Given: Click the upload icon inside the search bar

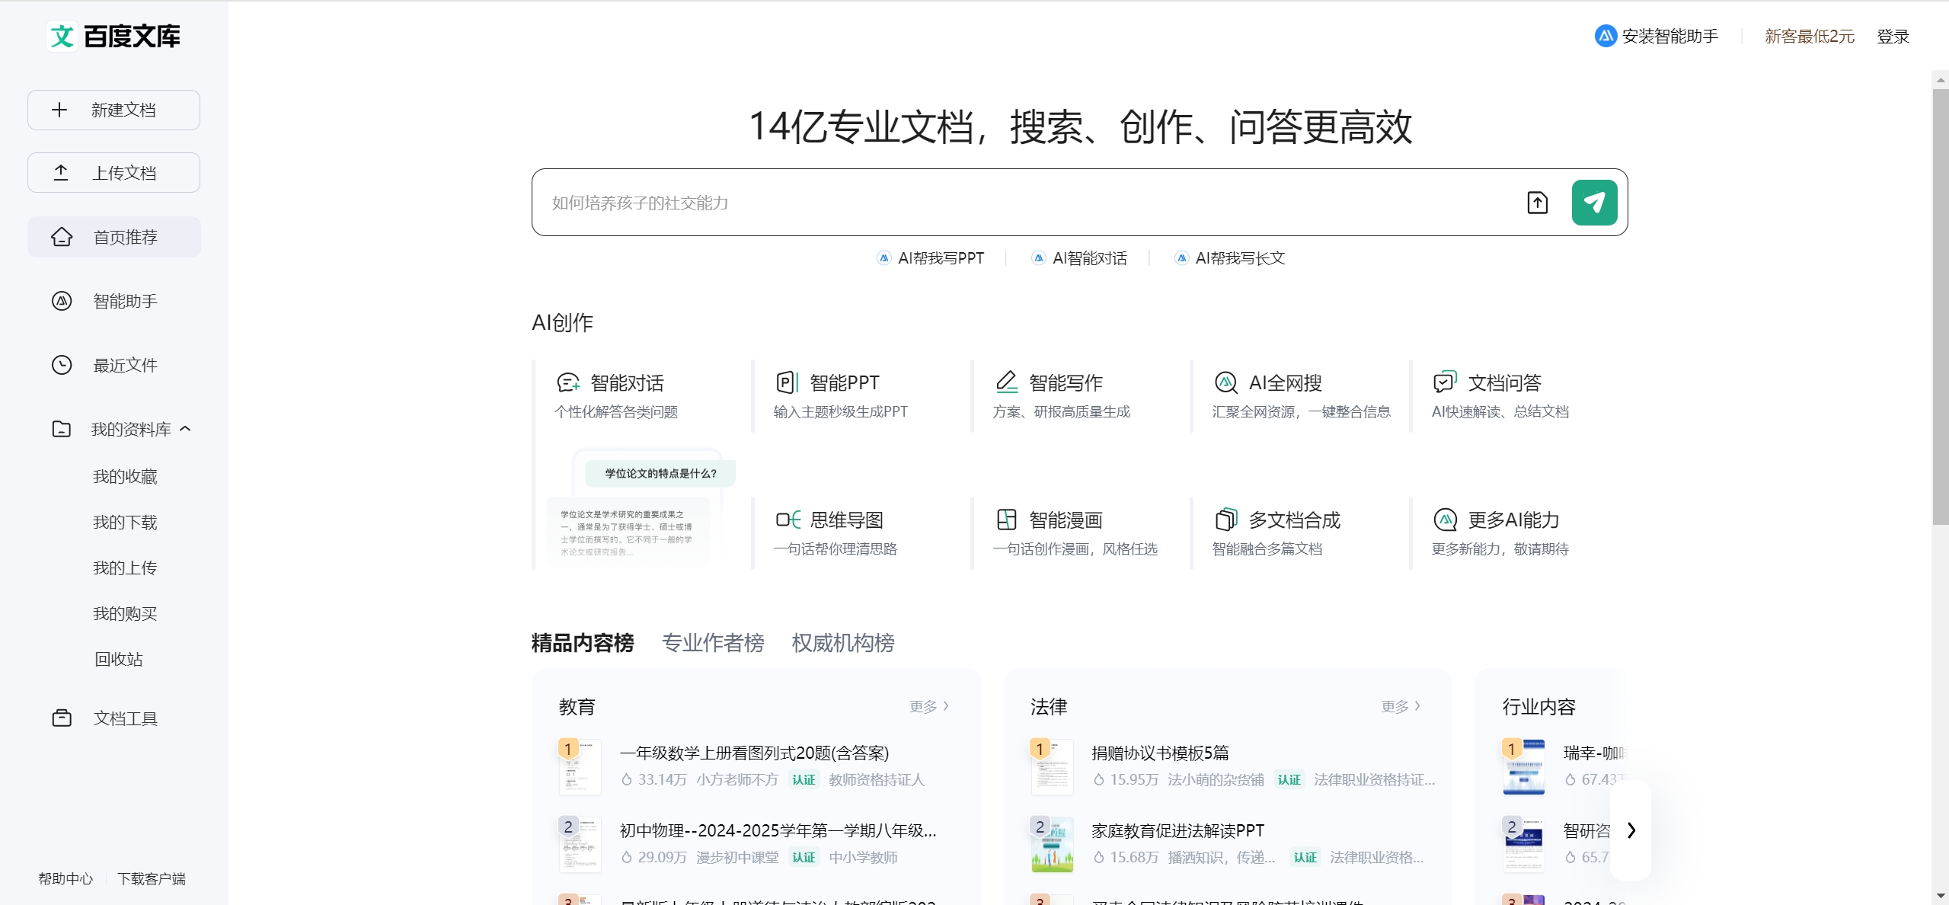Looking at the screenshot, I should tap(1536, 203).
